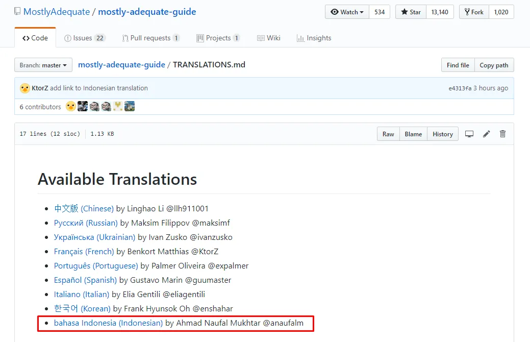
Task: Open the MostlyAdequate owner link
Action: coord(57,12)
